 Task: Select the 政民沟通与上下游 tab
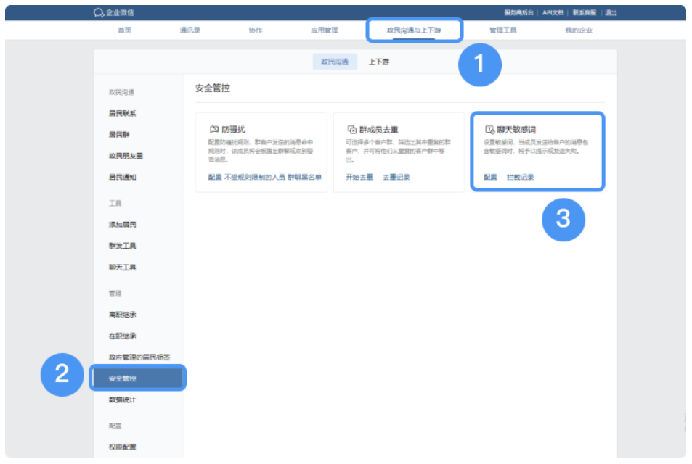click(x=414, y=30)
